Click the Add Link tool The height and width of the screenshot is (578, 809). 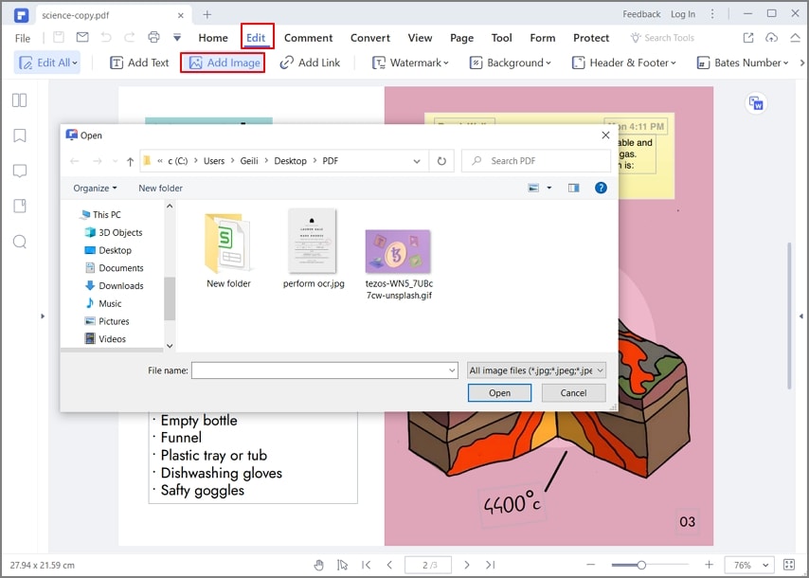click(x=310, y=63)
